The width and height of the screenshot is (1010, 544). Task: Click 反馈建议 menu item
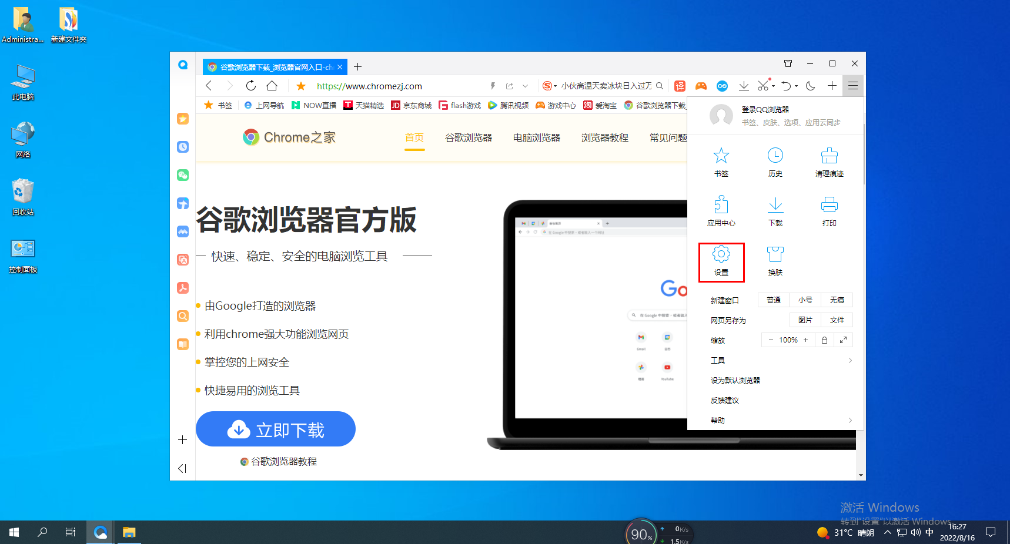(725, 400)
